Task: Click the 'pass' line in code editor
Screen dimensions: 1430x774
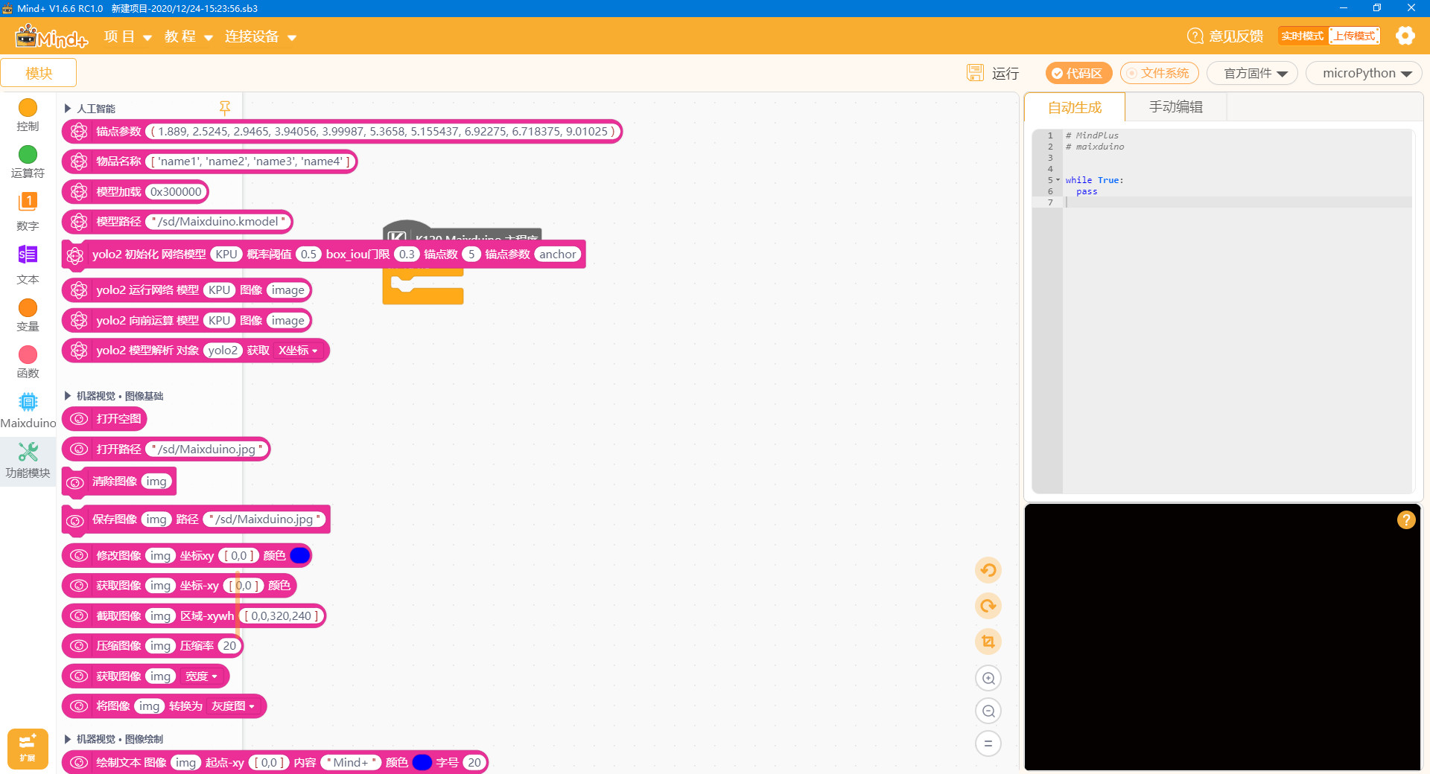Action: (x=1086, y=191)
